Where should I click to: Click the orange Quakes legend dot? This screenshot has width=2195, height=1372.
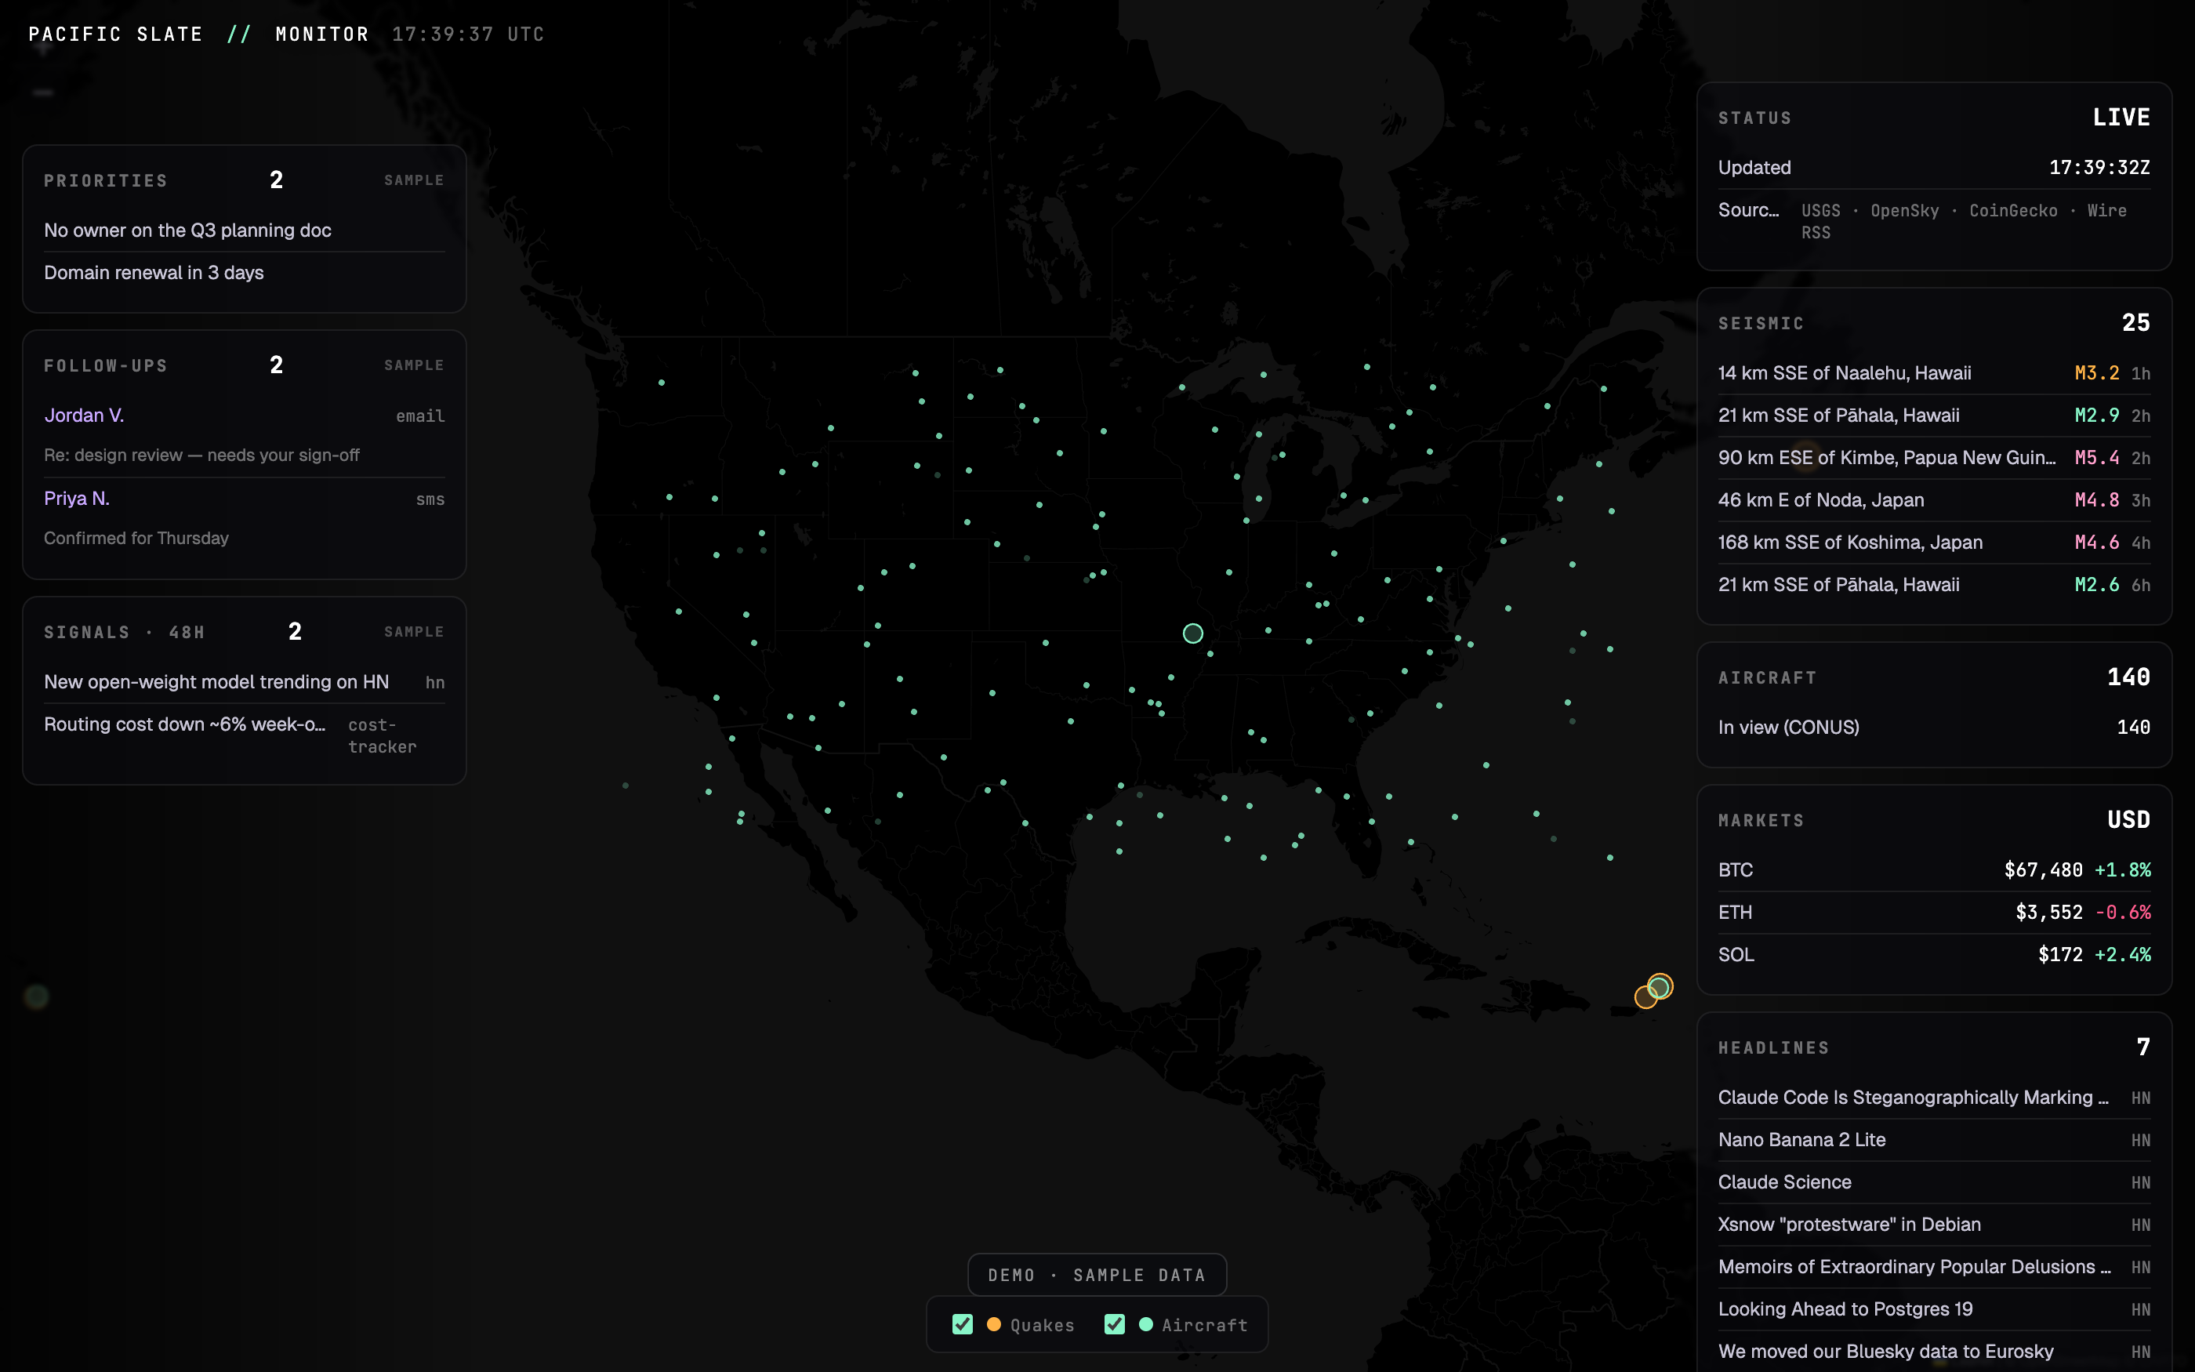pos(994,1324)
